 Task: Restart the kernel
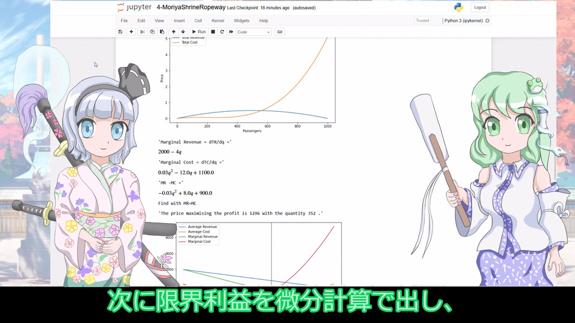[x=222, y=32]
